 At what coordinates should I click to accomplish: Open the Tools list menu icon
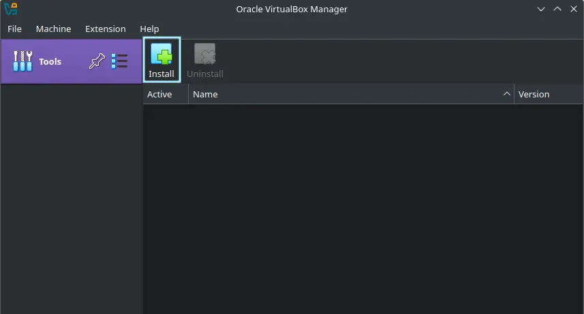click(119, 61)
